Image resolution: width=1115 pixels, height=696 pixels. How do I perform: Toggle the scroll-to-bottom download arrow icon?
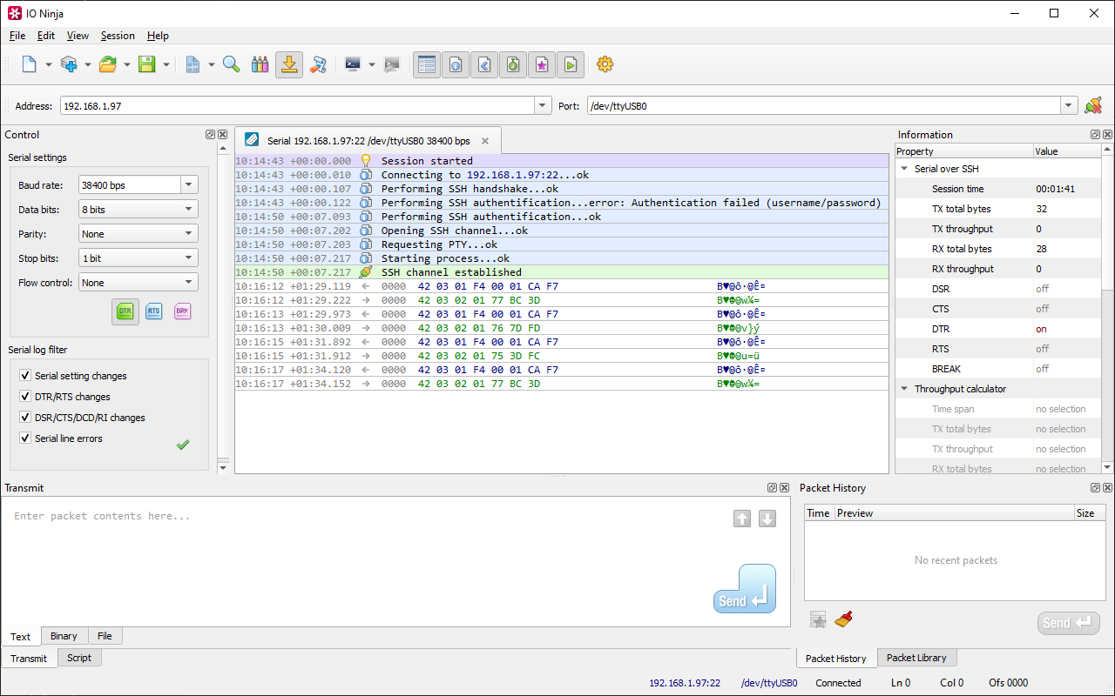pyautogui.click(x=289, y=64)
